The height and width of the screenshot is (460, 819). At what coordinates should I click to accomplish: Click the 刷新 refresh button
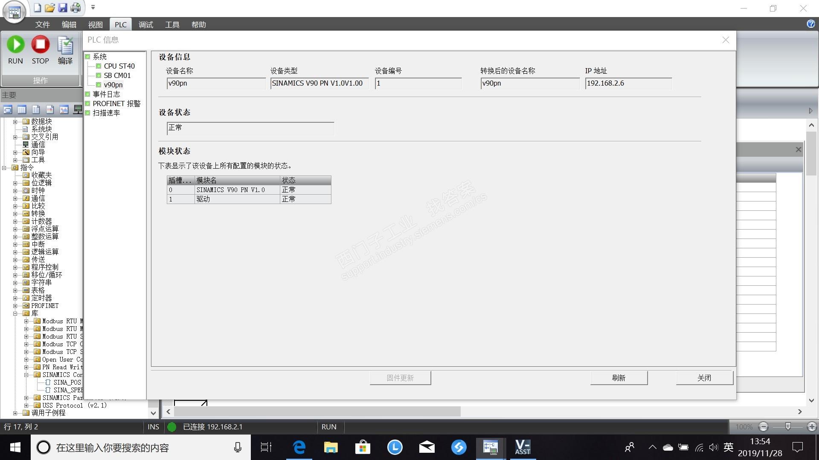tap(619, 378)
